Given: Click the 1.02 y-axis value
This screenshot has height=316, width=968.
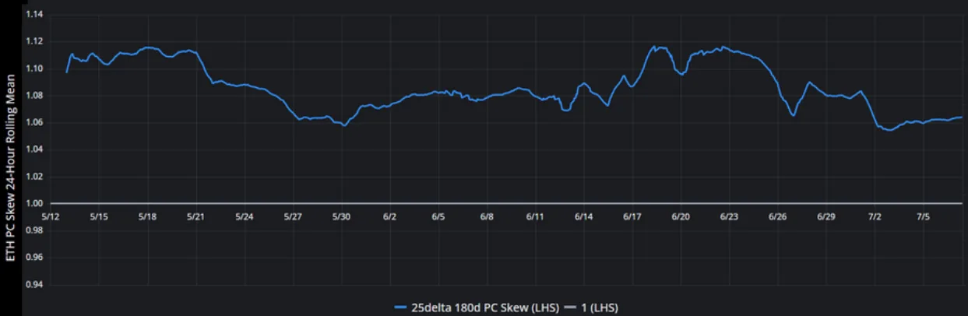Looking at the screenshot, I should point(34,177).
